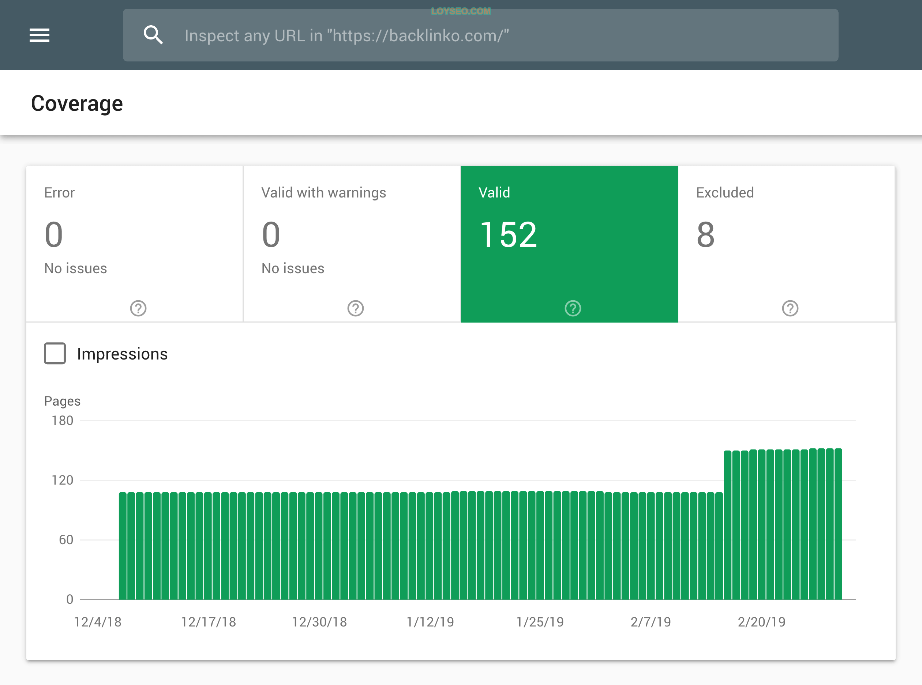The height and width of the screenshot is (685, 922).
Task: Click the 1/12/19 date label
Action: (x=430, y=622)
